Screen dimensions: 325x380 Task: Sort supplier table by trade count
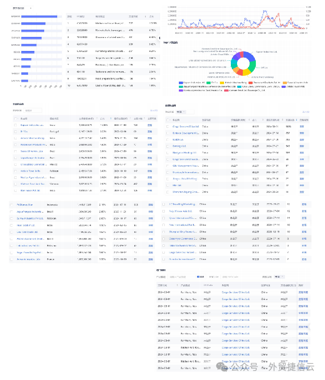296,120
